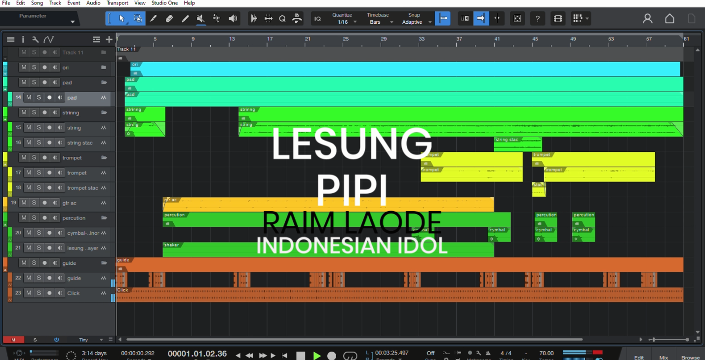Open the Inspector i icon

click(23, 39)
